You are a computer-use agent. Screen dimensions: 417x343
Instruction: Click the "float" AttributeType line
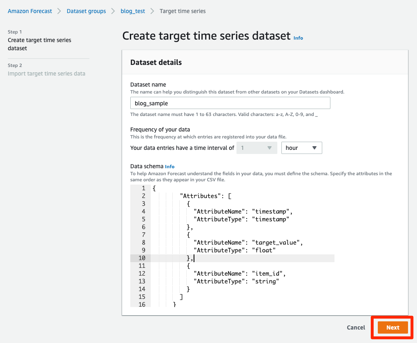click(x=235, y=250)
